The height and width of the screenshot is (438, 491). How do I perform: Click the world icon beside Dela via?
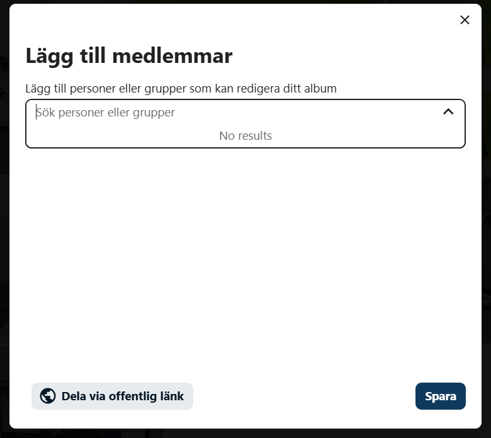48,396
